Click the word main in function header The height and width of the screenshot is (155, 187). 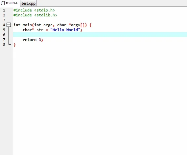click(27, 25)
